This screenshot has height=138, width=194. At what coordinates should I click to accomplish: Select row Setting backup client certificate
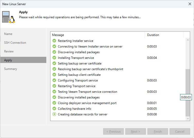[x=118, y=75]
